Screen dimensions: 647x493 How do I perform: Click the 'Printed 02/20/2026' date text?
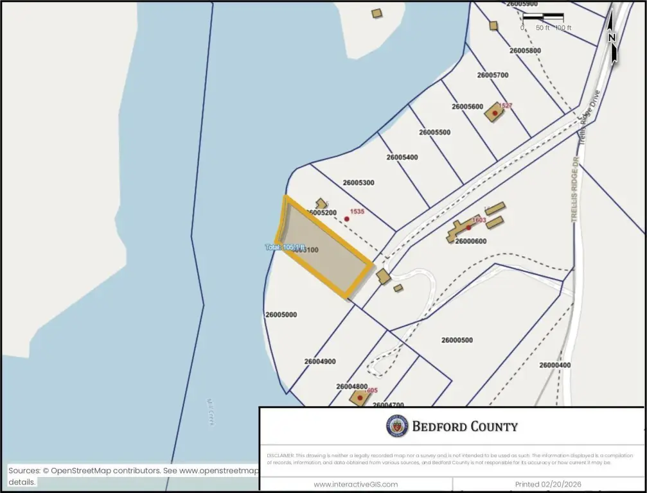[548, 485]
